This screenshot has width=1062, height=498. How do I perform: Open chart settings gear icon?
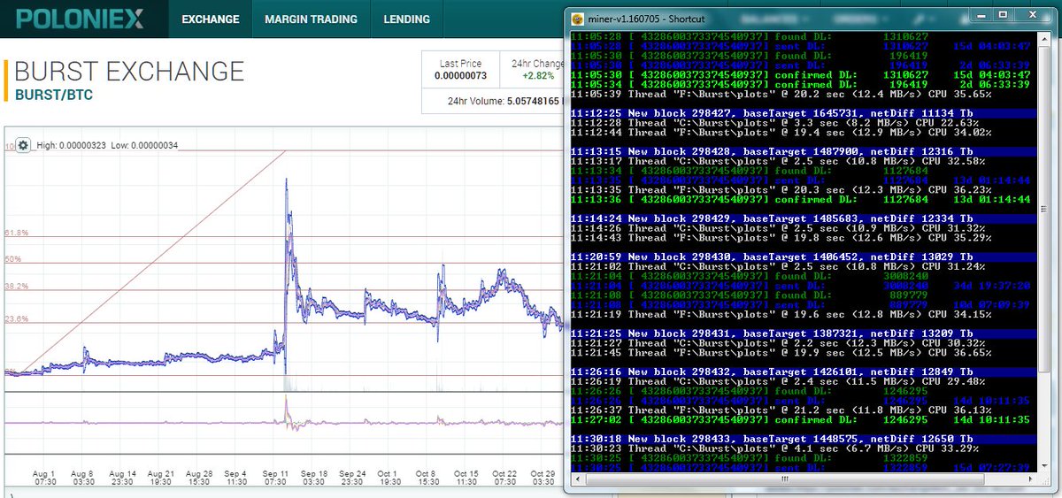point(23,145)
